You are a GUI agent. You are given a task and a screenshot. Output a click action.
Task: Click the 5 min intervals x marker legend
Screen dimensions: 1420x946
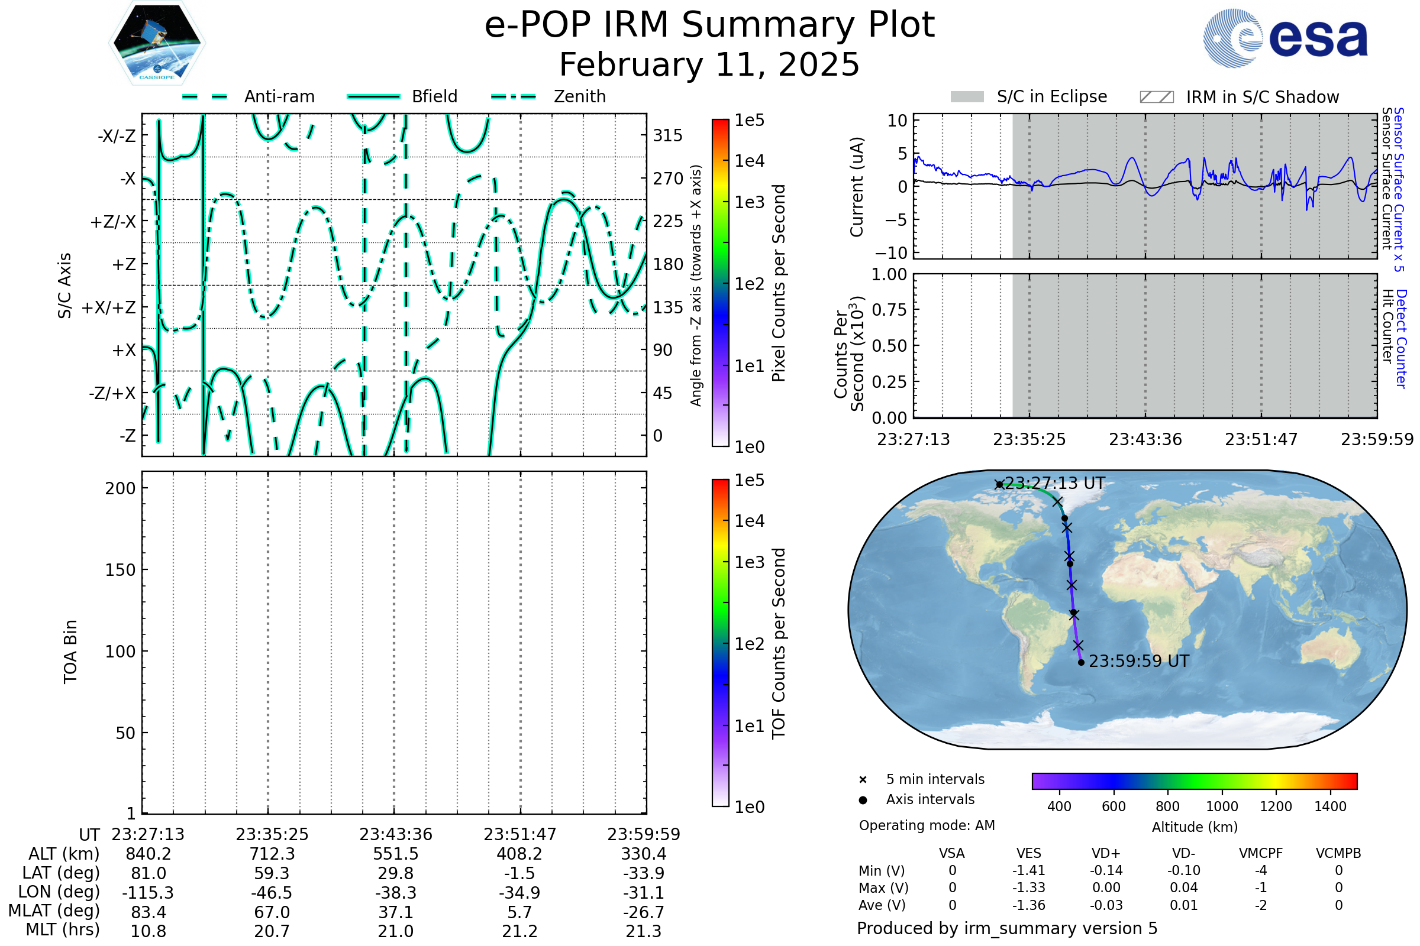(x=863, y=780)
